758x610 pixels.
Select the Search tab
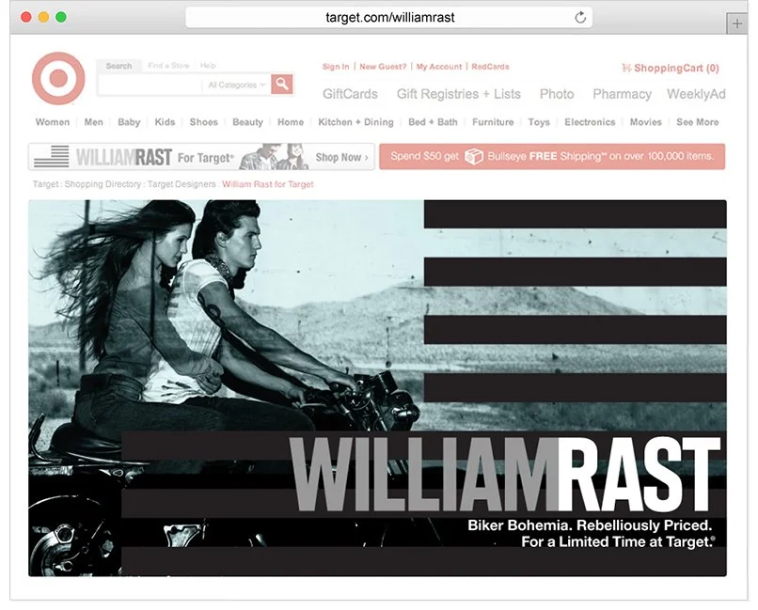[x=118, y=66]
